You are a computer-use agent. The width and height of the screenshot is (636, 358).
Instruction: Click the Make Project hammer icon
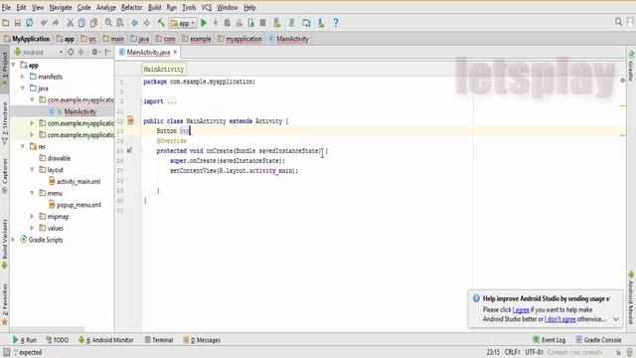(161, 23)
